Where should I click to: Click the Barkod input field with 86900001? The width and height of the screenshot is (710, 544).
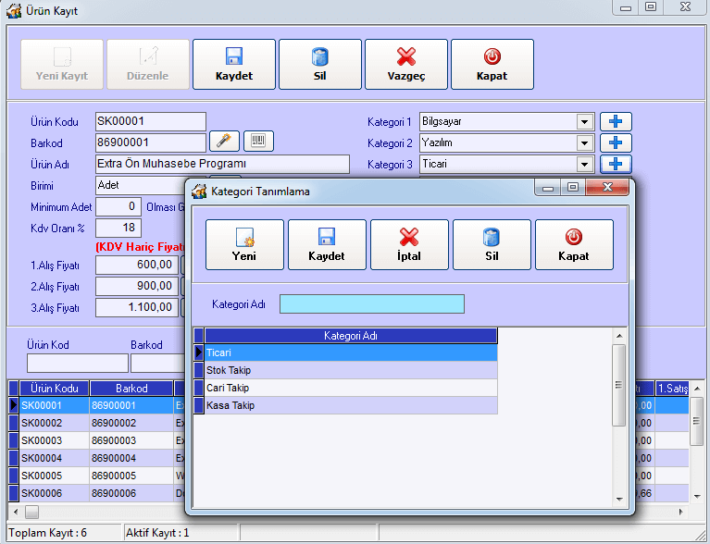pyautogui.click(x=151, y=143)
